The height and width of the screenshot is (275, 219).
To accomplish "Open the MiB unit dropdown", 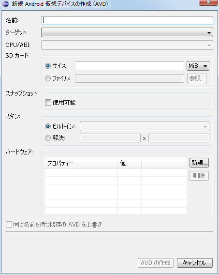I will point(198,66).
